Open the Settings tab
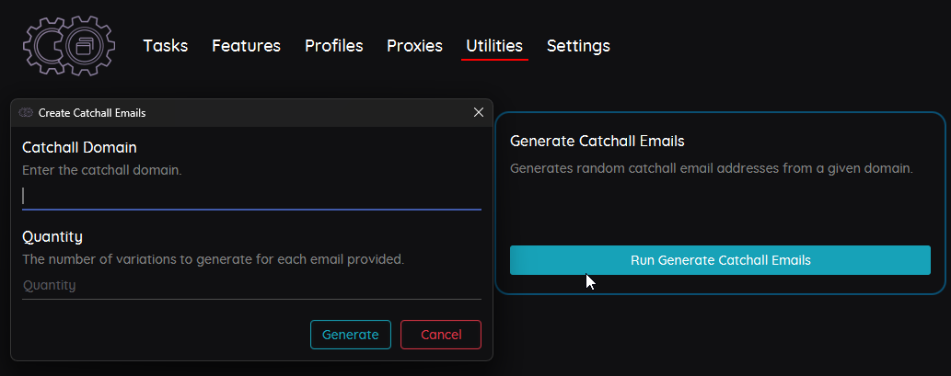951x376 pixels. (x=578, y=45)
